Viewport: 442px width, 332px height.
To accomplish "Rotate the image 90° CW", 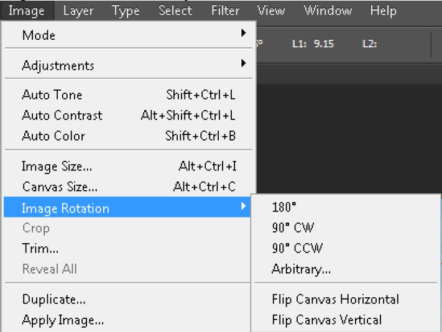I will tap(293, 228).
